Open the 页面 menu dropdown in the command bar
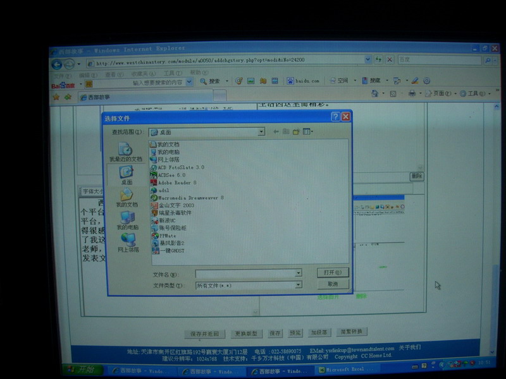The height and width of the screenshot is (379, 506). (x=455, y=93)
